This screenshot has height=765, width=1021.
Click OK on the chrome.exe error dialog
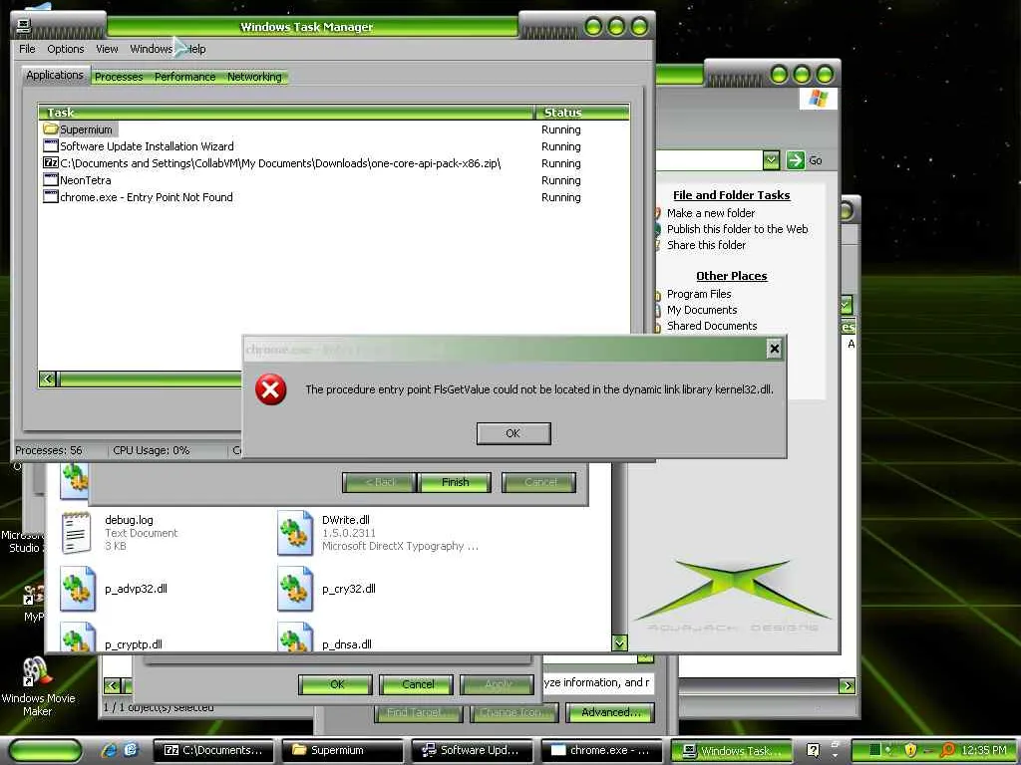[513, 433]
